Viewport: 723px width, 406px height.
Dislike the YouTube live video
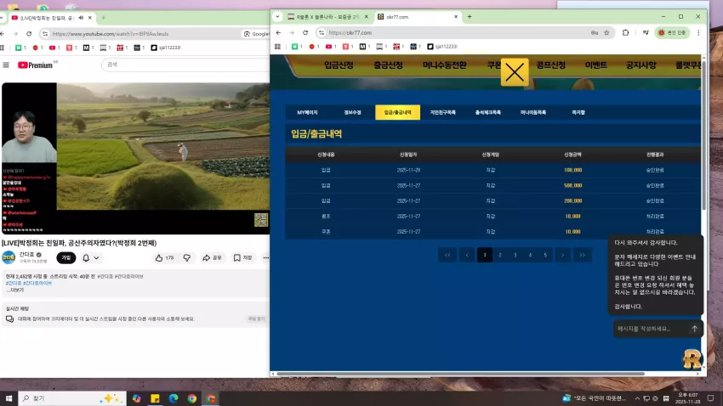click(187, 257)
